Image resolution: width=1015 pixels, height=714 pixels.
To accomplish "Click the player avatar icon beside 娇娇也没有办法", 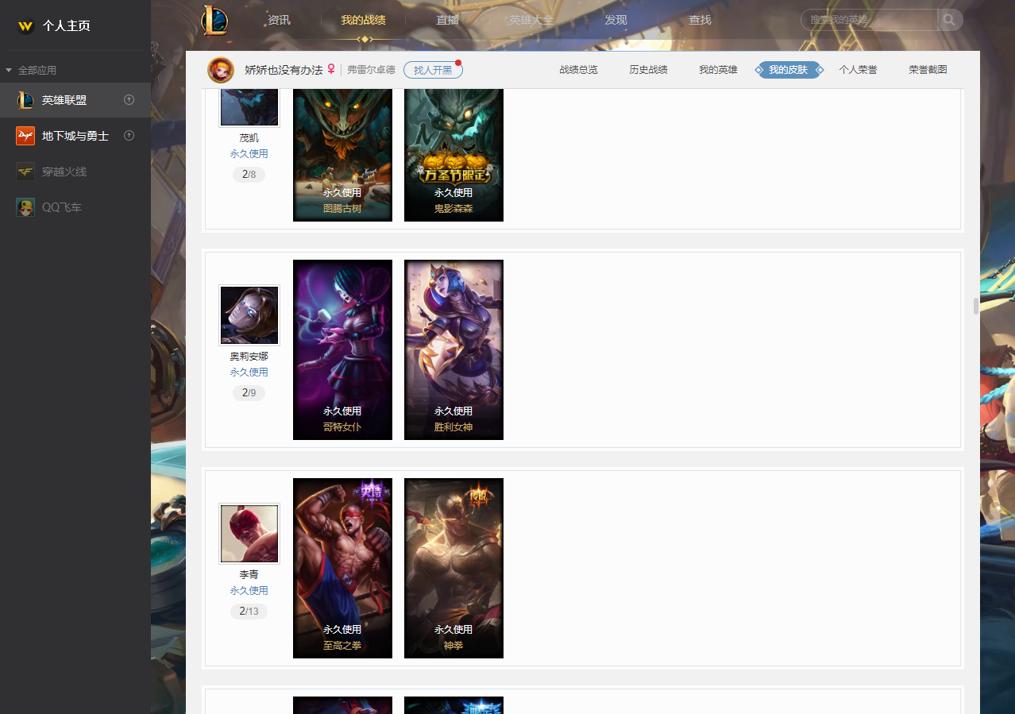I will pyautogui.click(x=221, y=70).
